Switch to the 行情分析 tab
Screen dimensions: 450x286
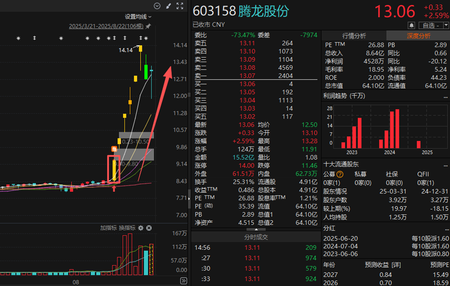click(354, 36)
